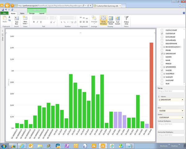186x149 pixels.
Task: Increase the font size
Action: [51, 22]
